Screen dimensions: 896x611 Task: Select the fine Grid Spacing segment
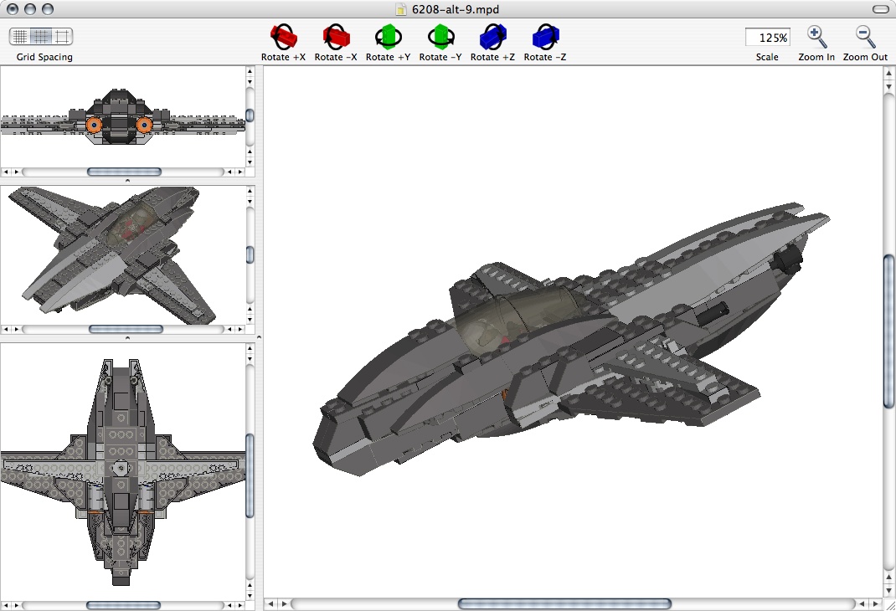pos(18,37)
